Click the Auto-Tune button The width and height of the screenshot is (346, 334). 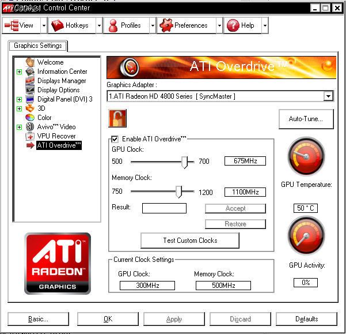[306, 119]
